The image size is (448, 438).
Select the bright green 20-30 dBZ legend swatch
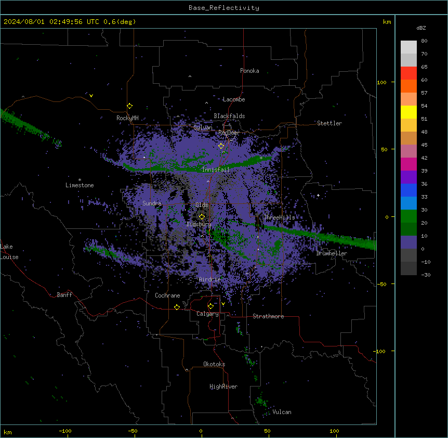pyautogui.click(x=409, y=216)
